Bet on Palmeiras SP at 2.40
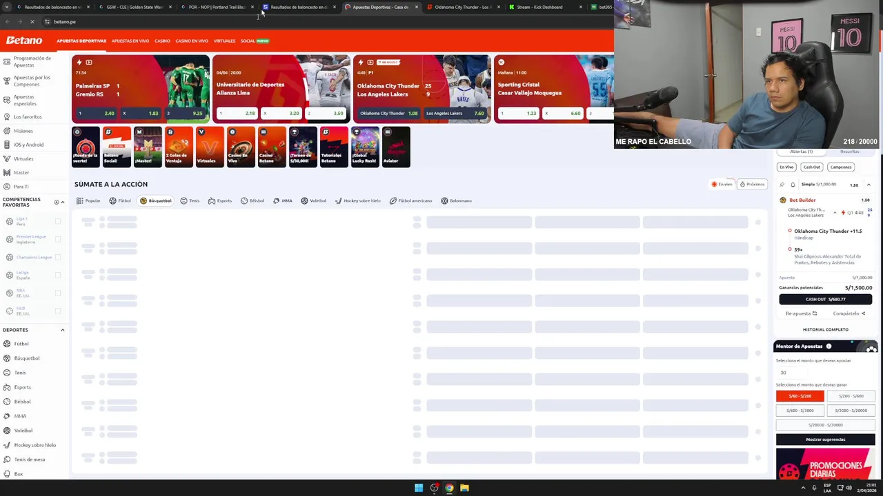Screen dimensions: 883x496 [96, 113]
